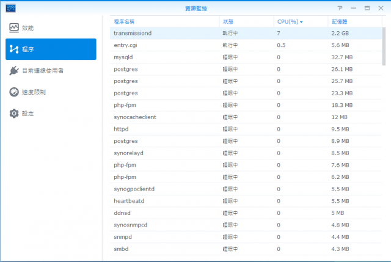The width and height of the screenshot is (391, 262).
Task: Maximize the Resource Monitor window
Action: click(x=367, y=8)
